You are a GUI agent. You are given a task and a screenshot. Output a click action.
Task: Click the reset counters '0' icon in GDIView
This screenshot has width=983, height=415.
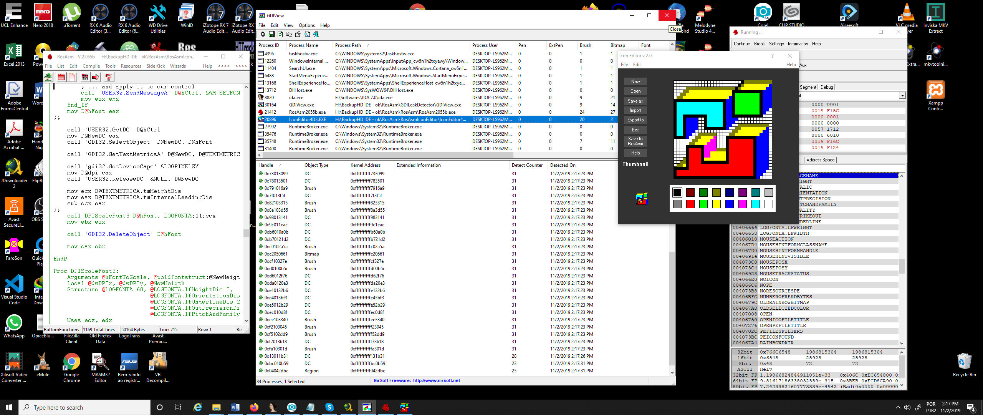pyautogui.click(x=263, y=35)
